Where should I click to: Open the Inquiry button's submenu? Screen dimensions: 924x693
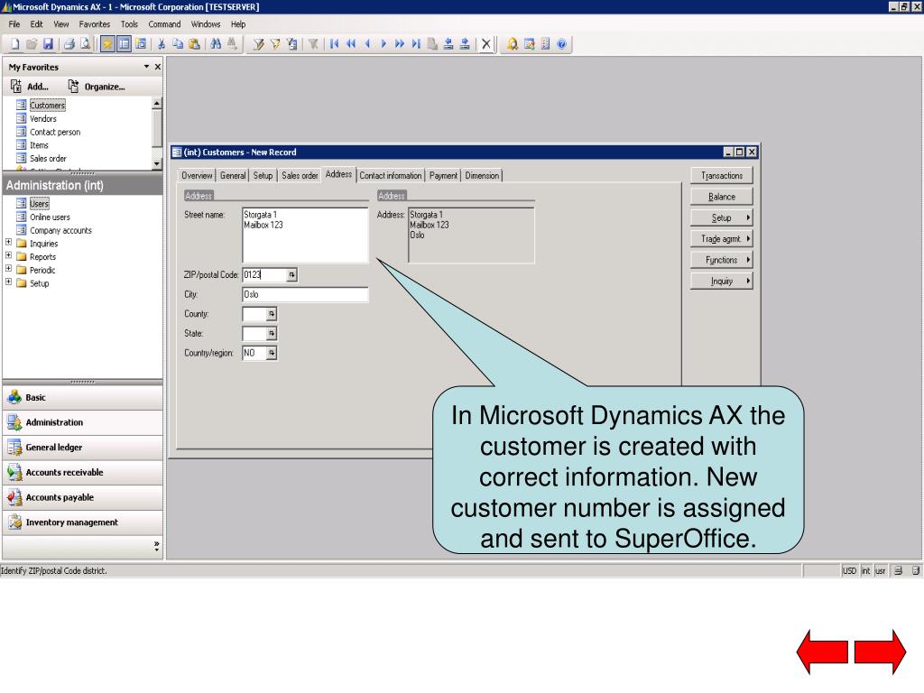(x=722, y=282)
